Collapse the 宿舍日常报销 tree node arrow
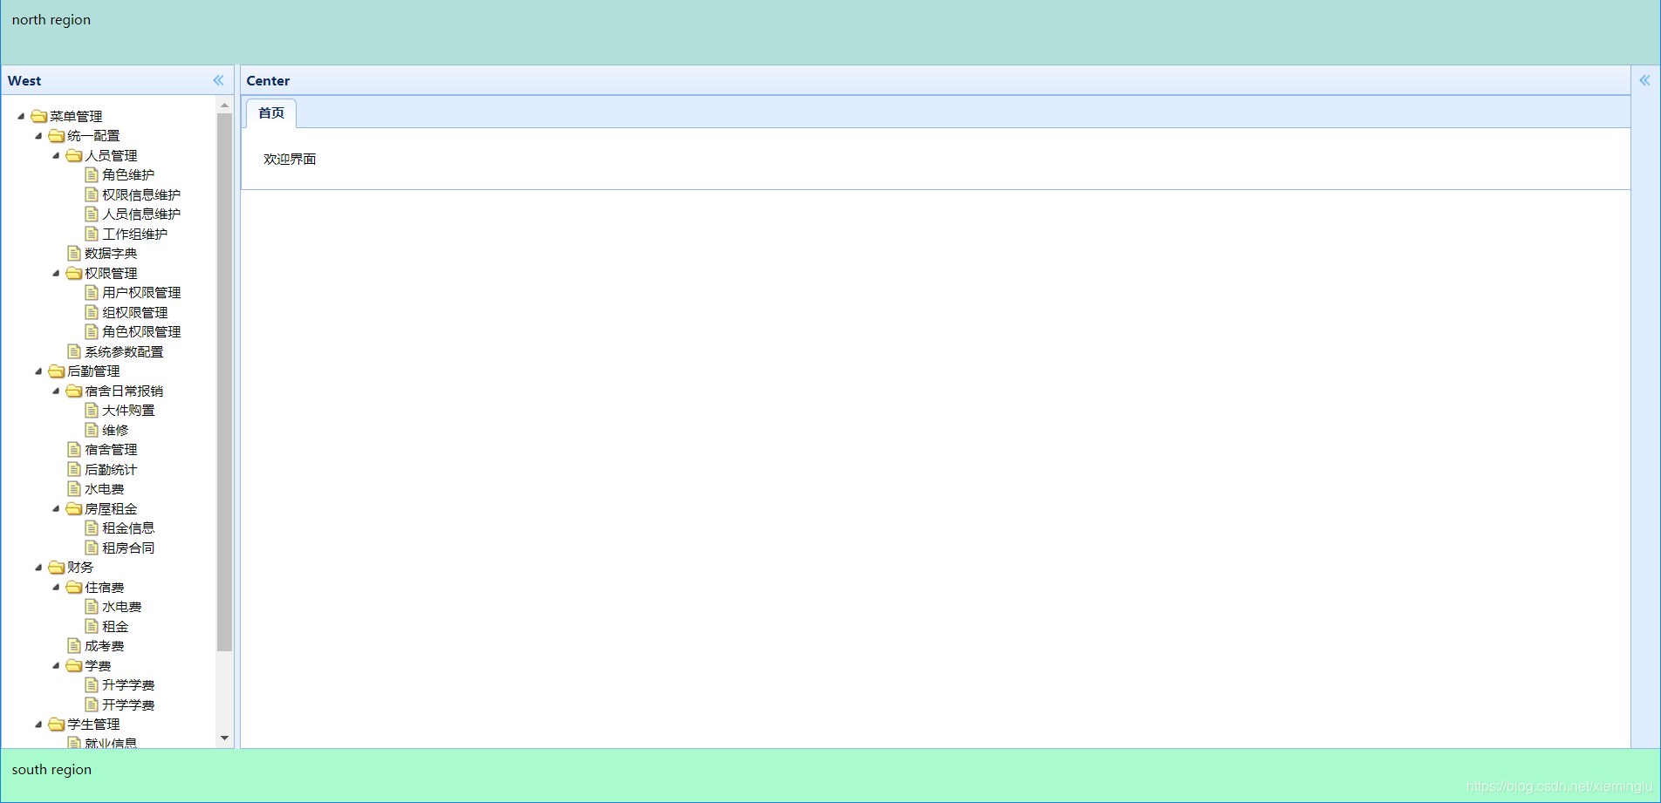Viewport: 1661px width, 803px height. click(x=56, y=391)
